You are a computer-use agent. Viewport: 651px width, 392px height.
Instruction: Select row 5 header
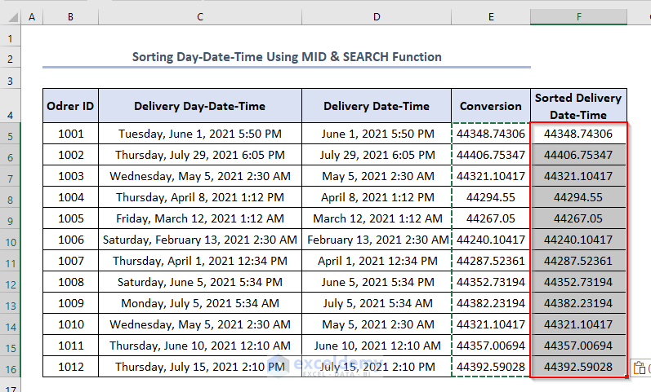point(10,134)
